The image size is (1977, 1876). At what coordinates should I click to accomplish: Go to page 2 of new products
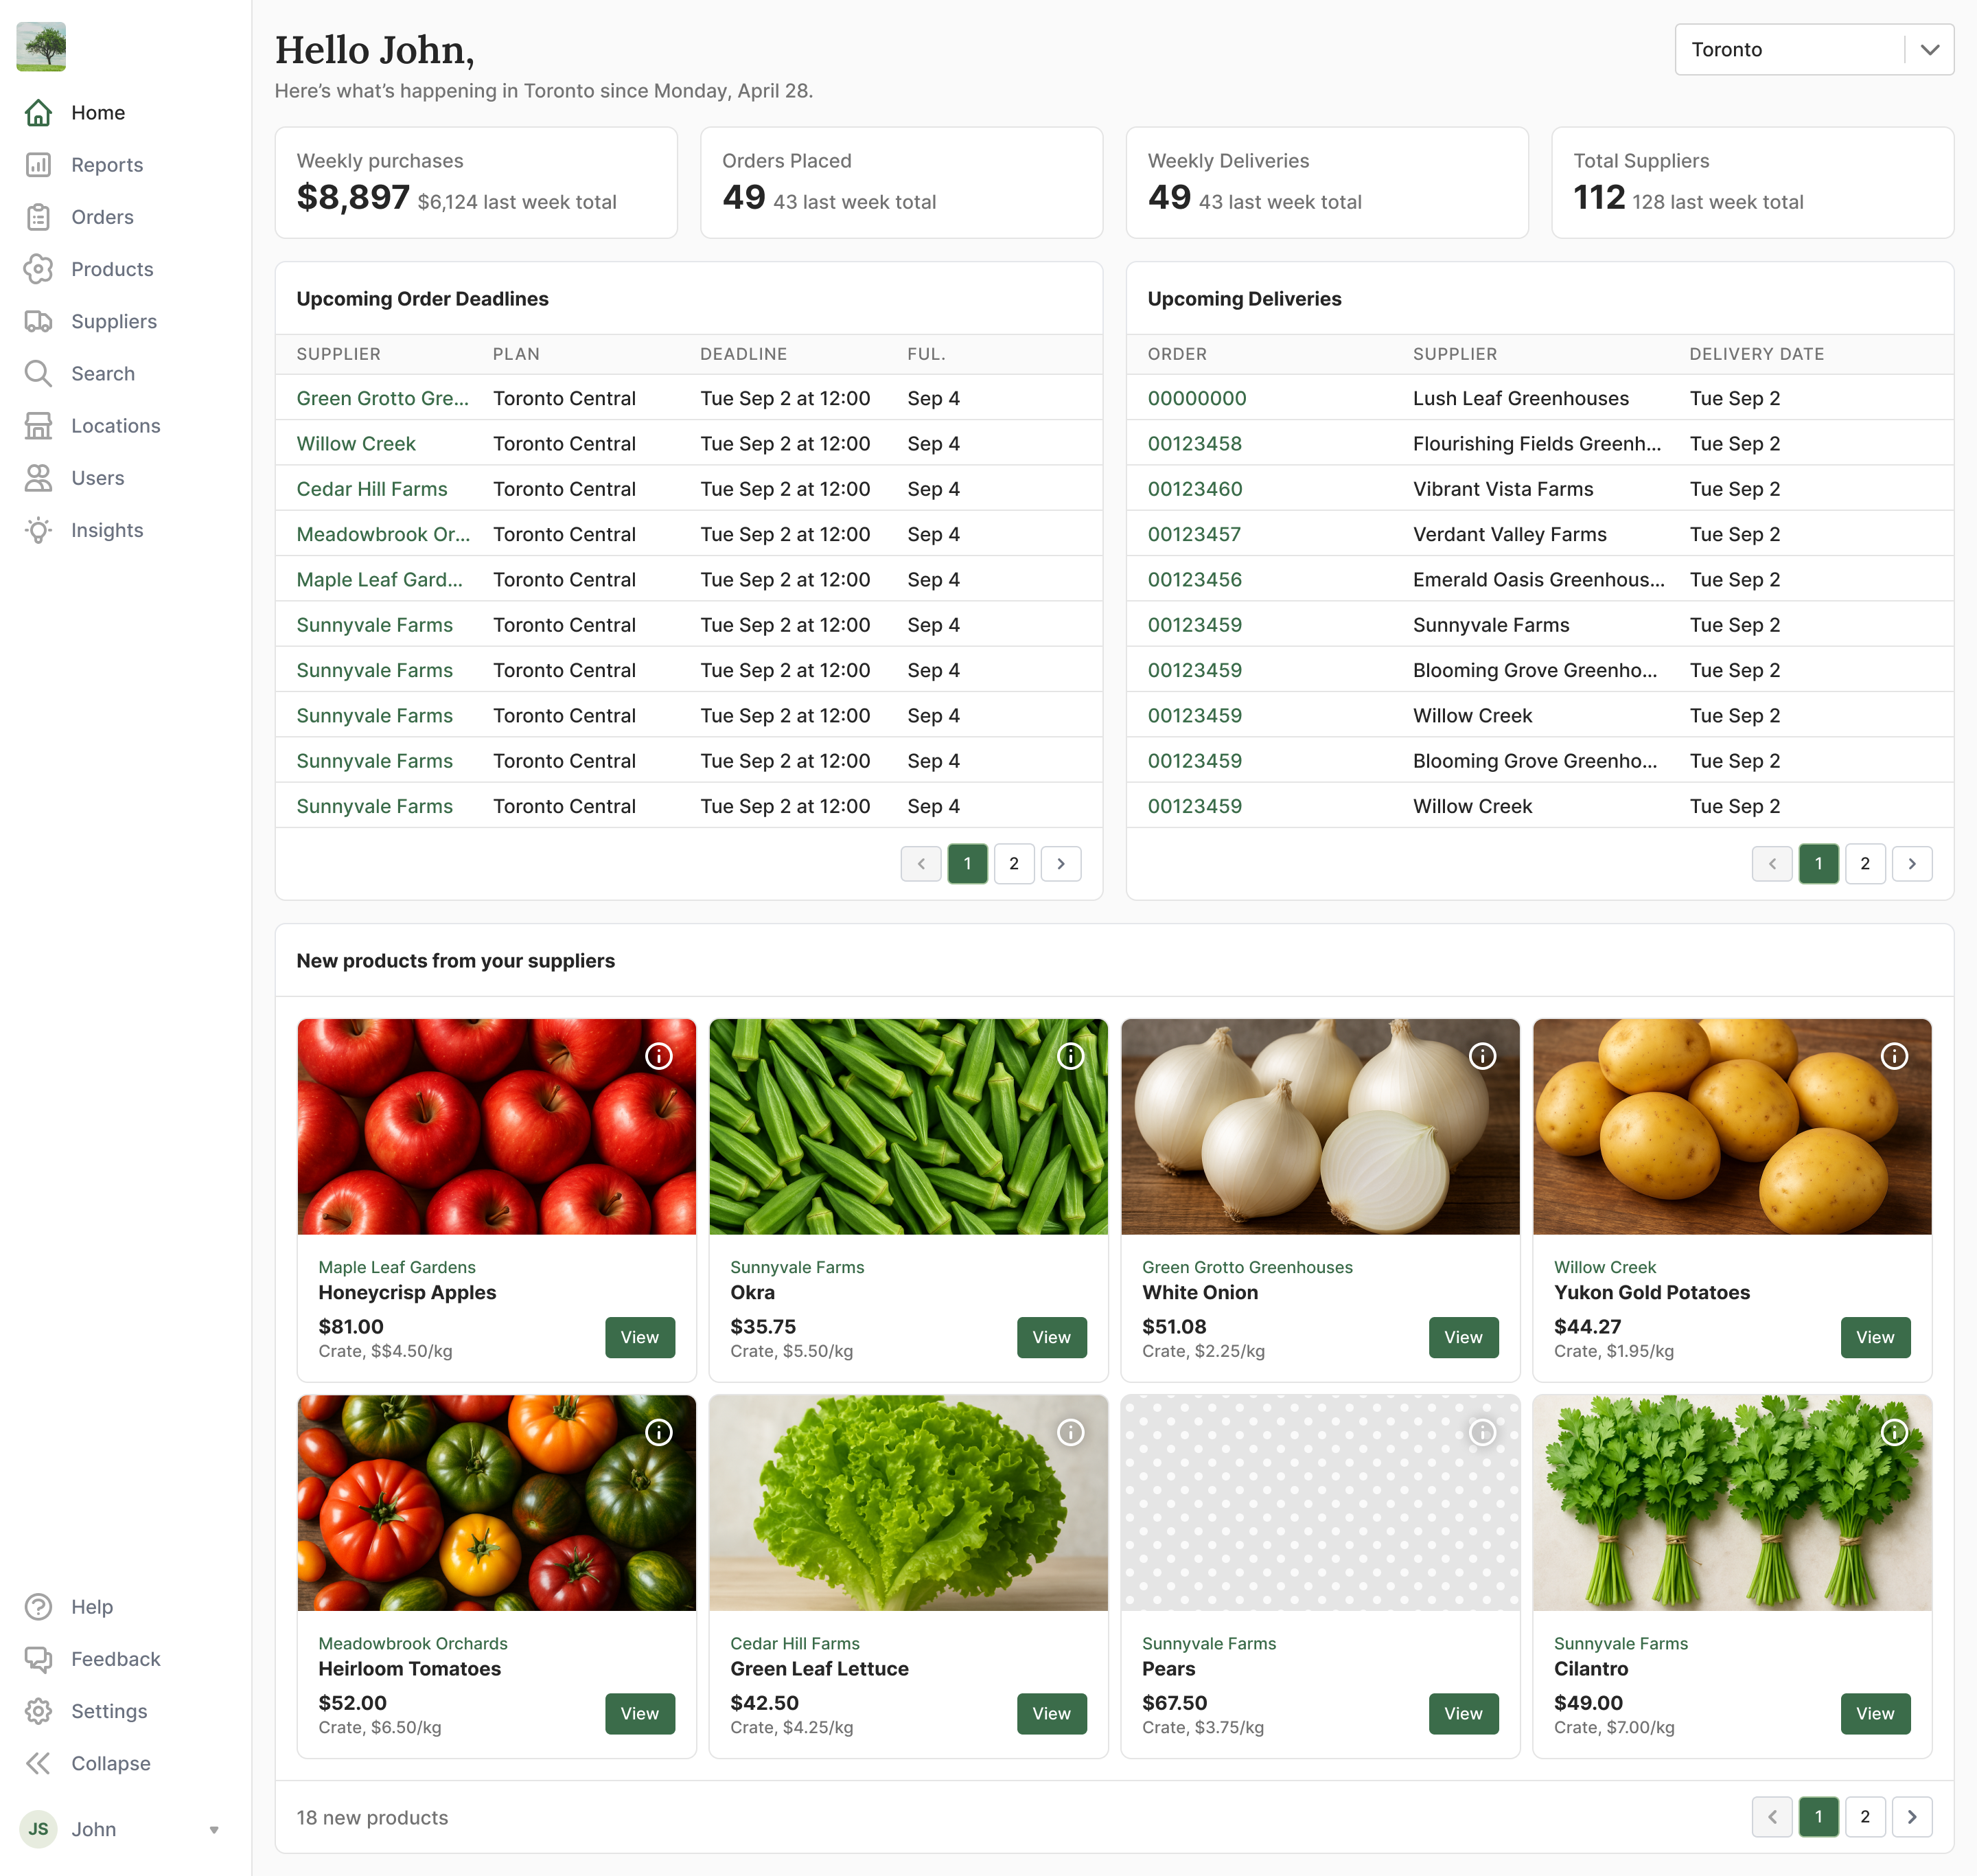coord(1864,1817)
